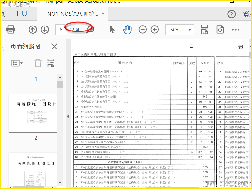Viewport: 252px width, 189px height.
Task: Zoom in with the plus button
Action: 155,30
